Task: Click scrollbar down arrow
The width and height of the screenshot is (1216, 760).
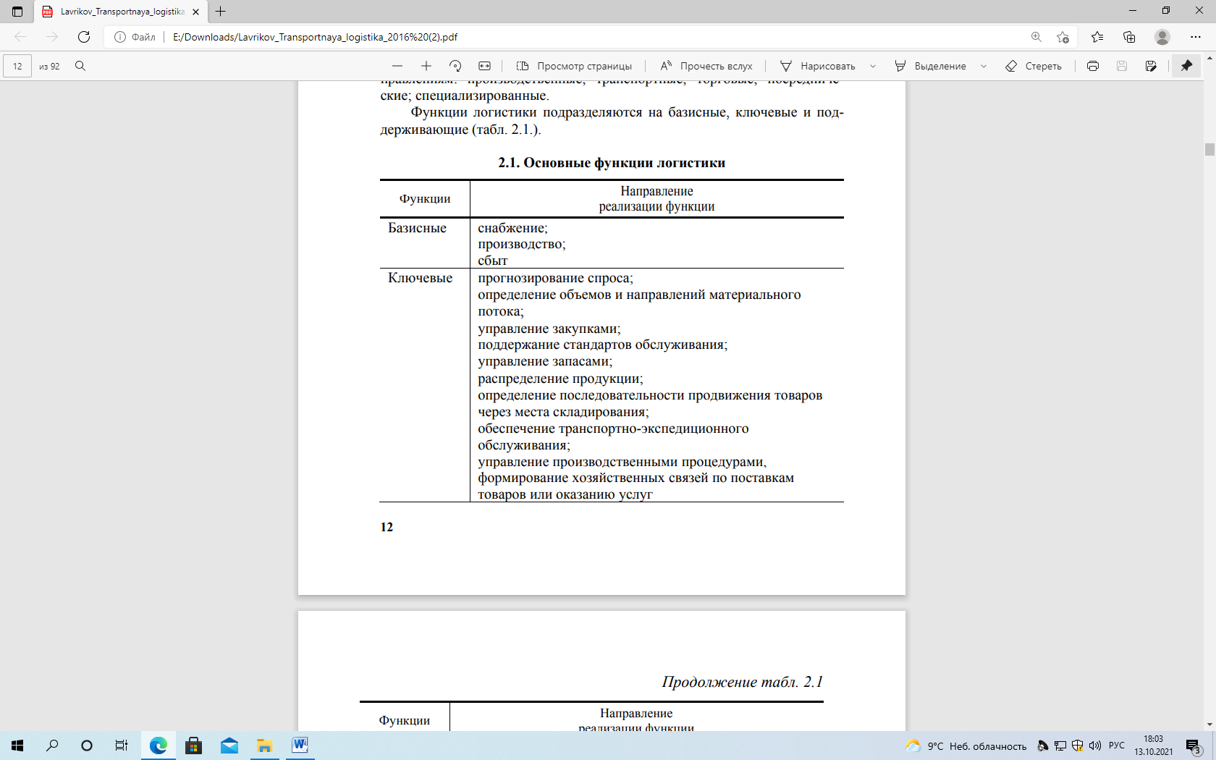Action: (x=1209, y=725)
